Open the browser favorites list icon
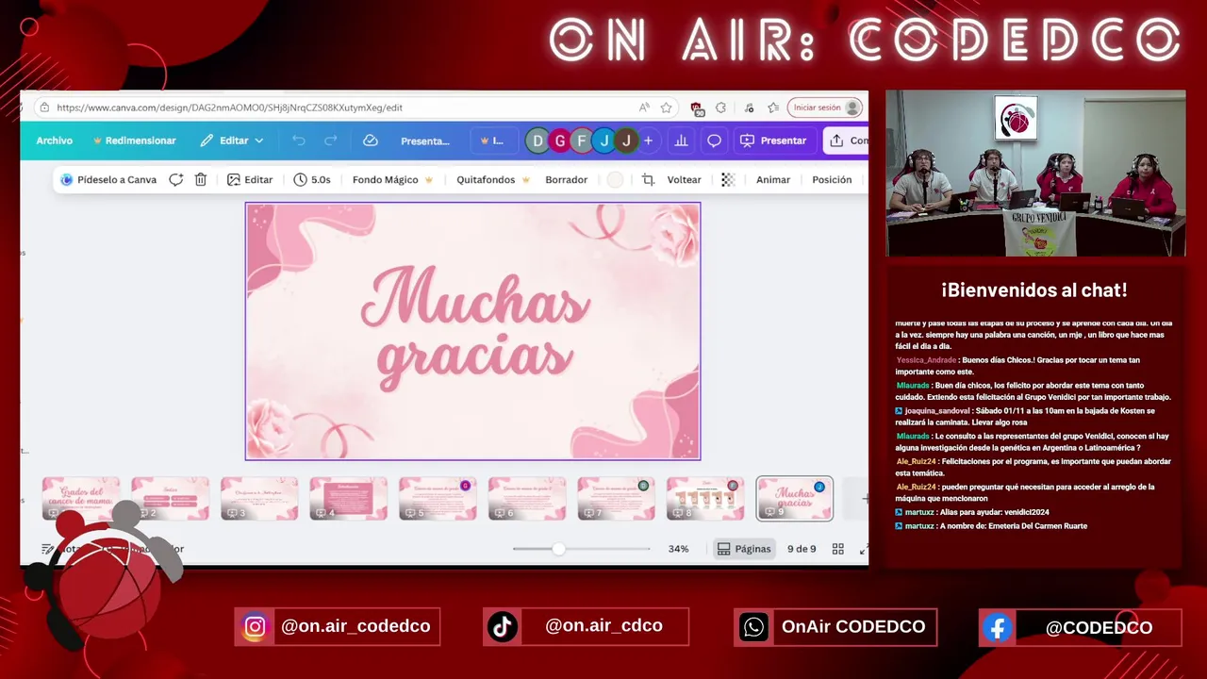Image resolution: width=1207 pixels, height=679 pixels. (x=773, y=108)
